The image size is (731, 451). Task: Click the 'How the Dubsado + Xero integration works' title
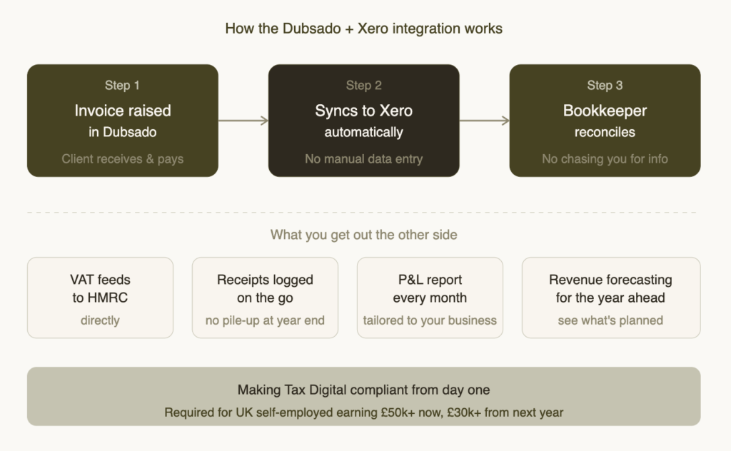[363, 29]
